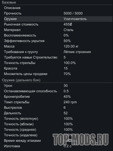Select the Описание stat row

click(58, 8)
